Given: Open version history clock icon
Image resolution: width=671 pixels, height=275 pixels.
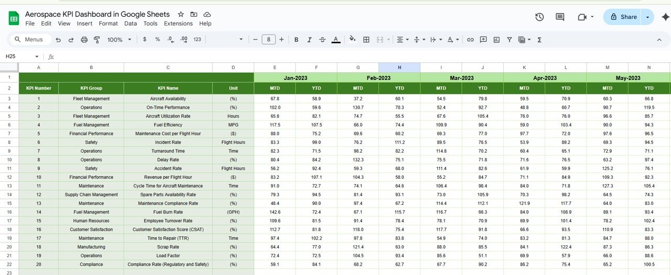Looking at the screenshot, I should point(539,17).
